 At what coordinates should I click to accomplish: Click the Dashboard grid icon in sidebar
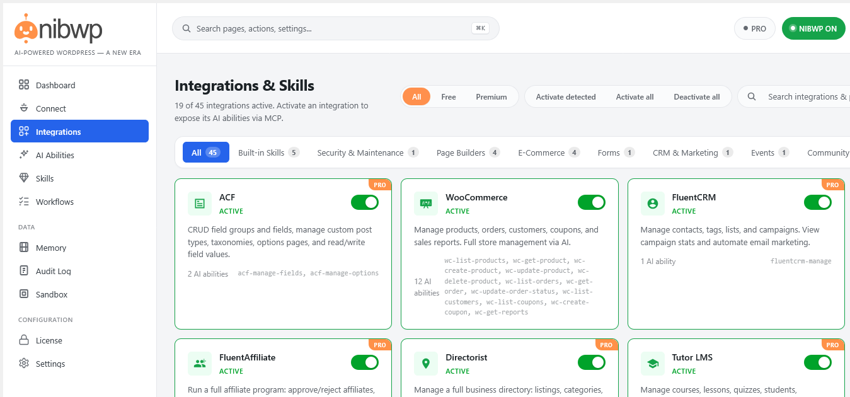coord(24,84)
